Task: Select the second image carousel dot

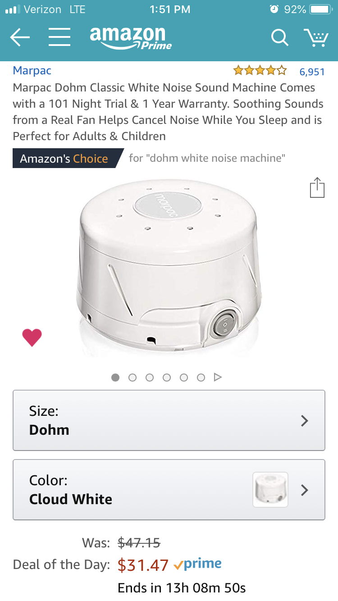Action: click(x=132, y=377)
